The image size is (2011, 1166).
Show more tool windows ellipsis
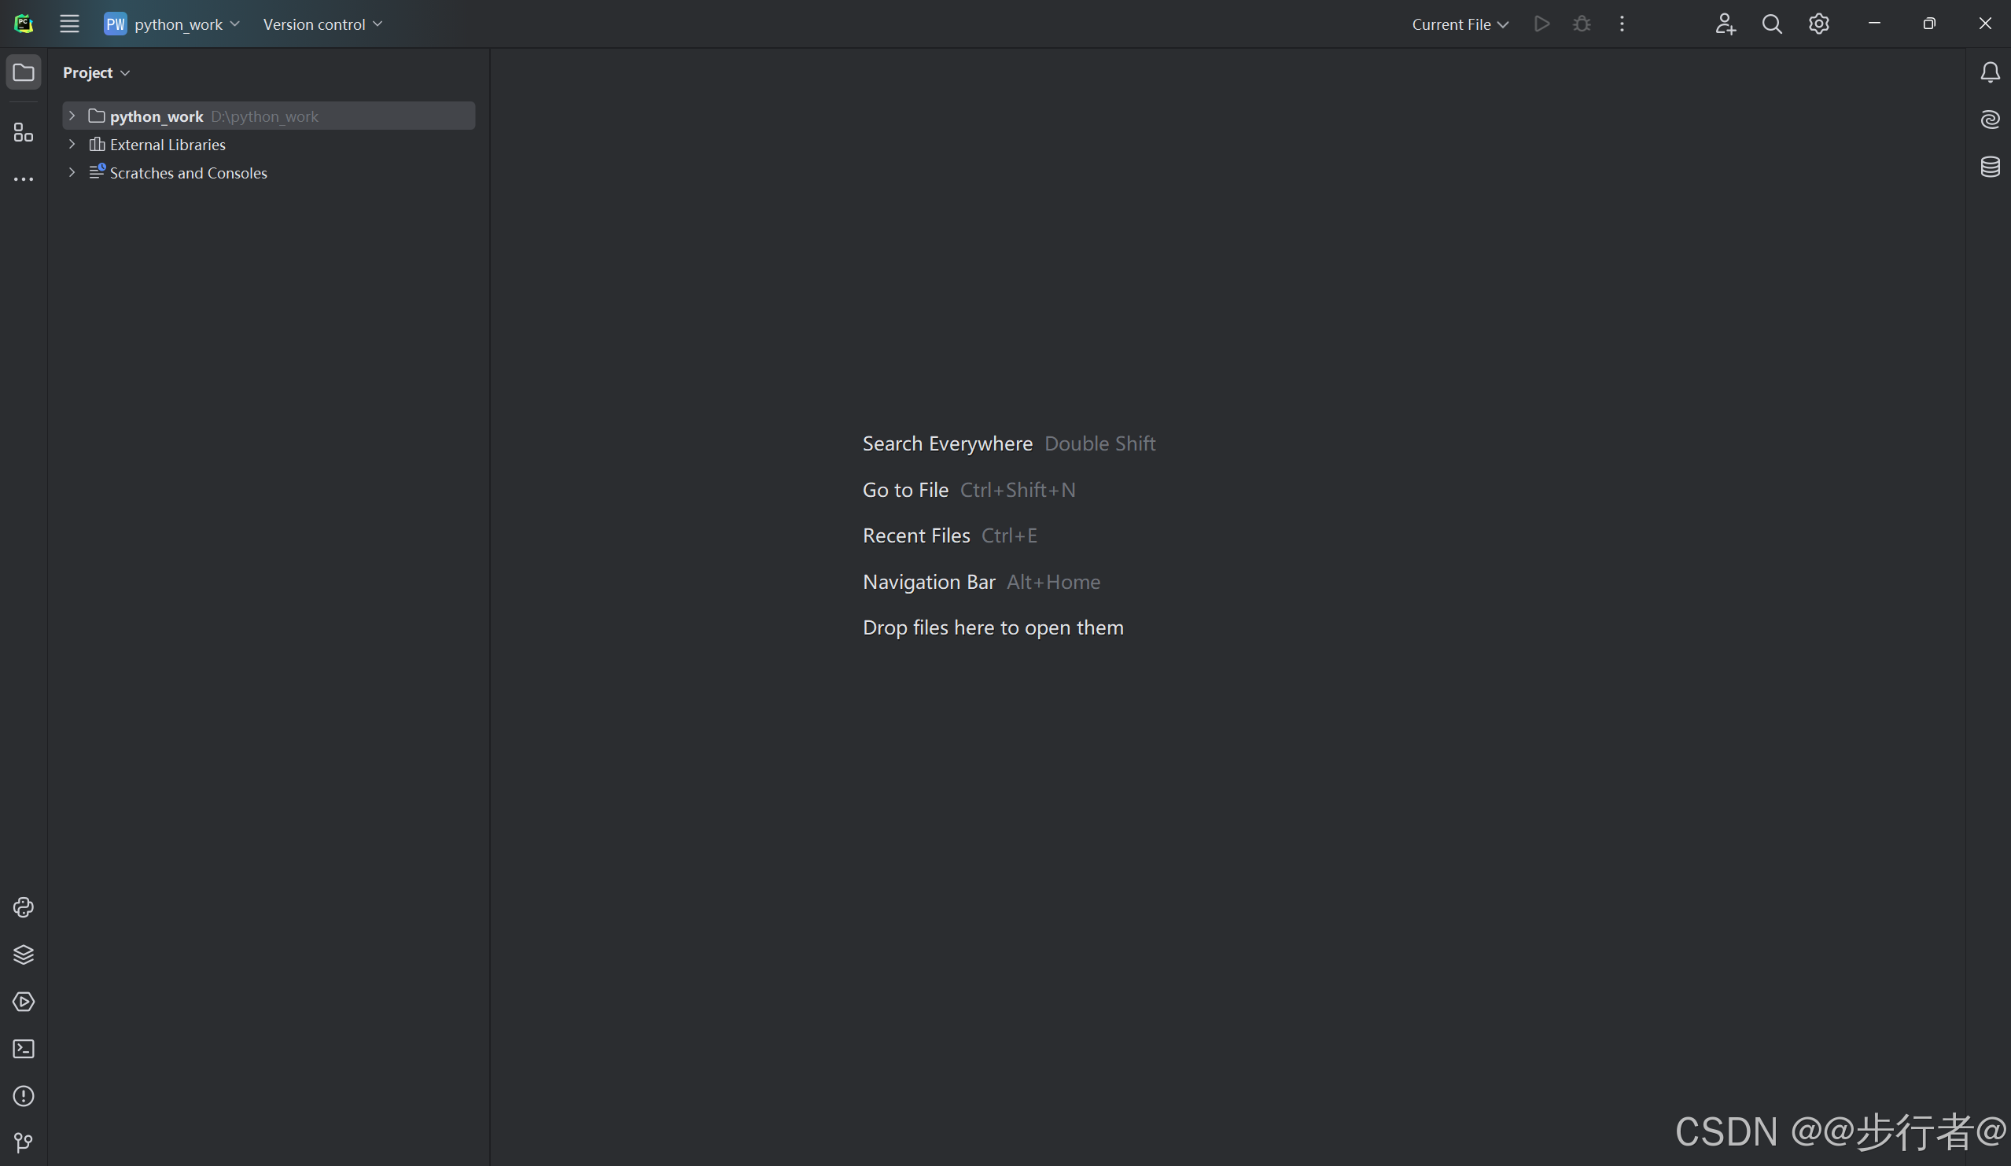pos(24,179)
